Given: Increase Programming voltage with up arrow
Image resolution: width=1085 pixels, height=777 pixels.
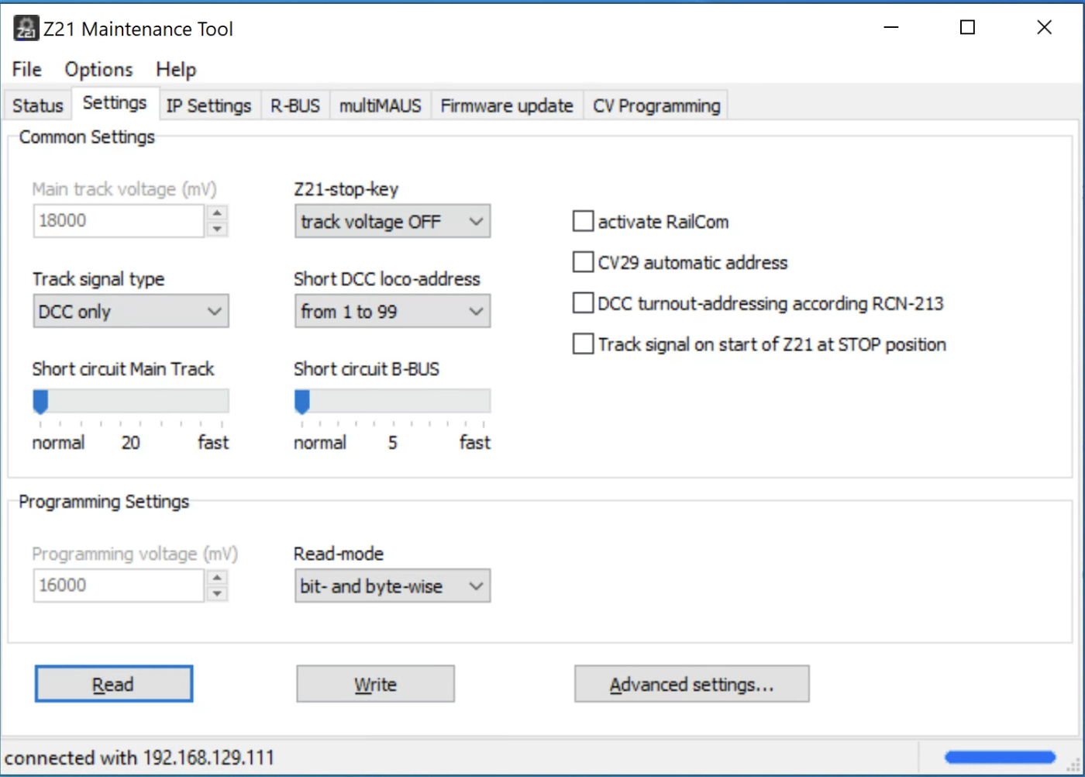Looking at the screenshot, I should pos(218,578).
